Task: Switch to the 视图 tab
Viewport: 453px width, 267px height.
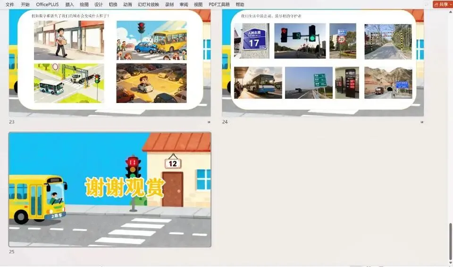Action: pos(198,4)
